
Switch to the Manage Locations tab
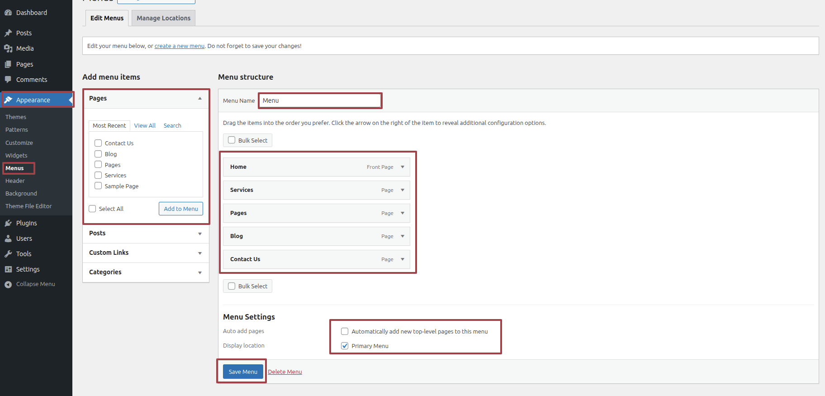(163, 18)
